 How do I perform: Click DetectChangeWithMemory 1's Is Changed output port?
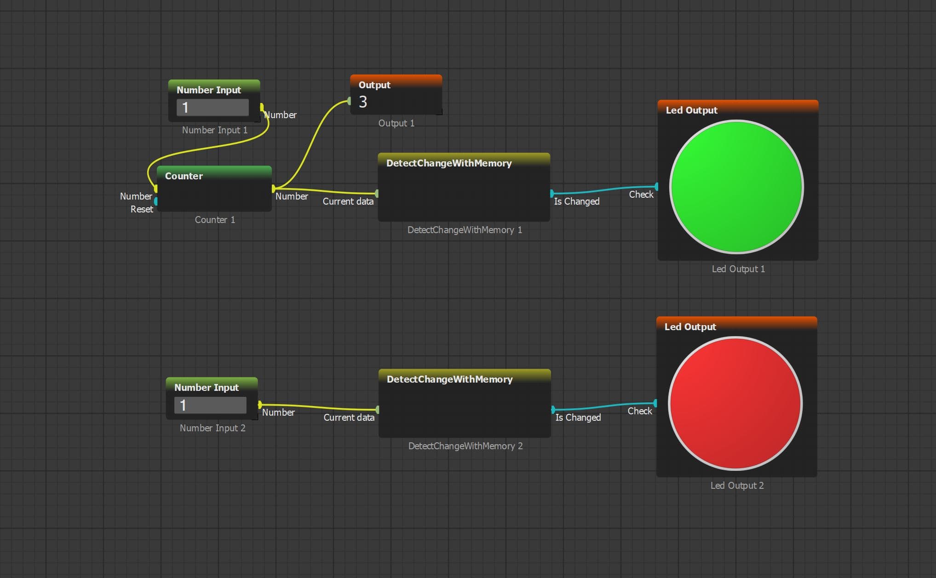(x=552, y=194)
